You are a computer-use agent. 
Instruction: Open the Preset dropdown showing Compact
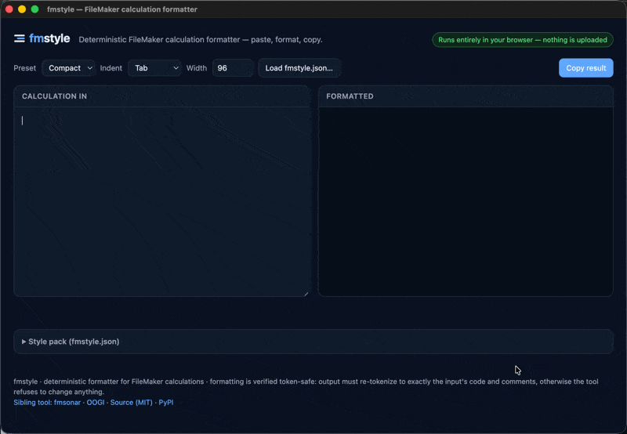click(68, 68)
